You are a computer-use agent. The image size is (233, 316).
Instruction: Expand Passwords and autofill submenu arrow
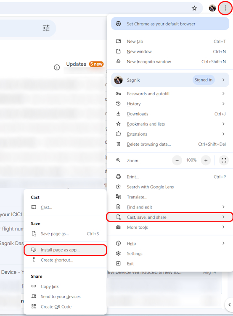pyautogui.click(x=223, y=94)
